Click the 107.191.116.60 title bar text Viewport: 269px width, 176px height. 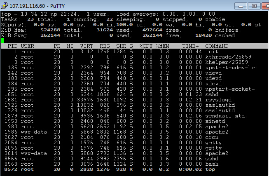(x=27, y=6)
